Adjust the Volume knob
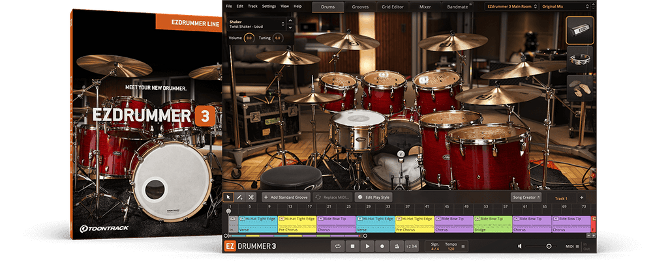The width and height of the screenshot is (668, 271). (249, 38)
